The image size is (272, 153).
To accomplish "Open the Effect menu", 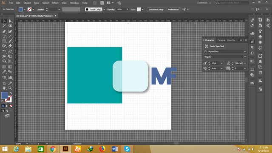I will pos(55,3).
